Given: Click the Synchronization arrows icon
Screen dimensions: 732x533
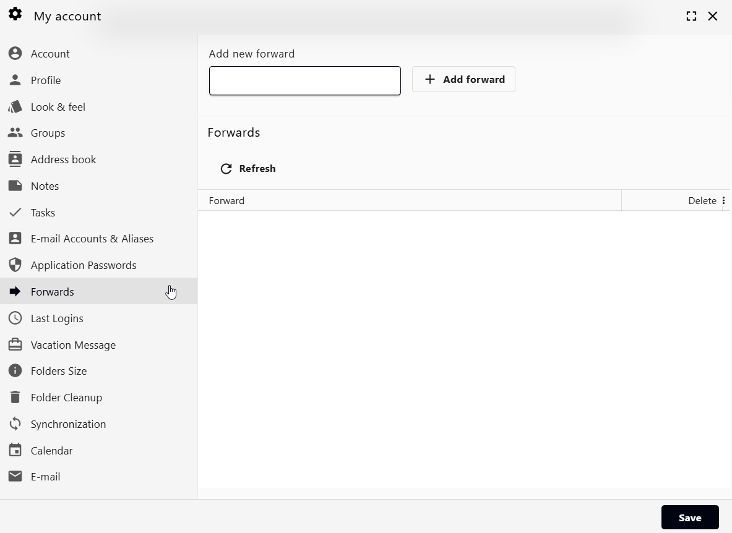Looking at the screenshot, I should [15, 424].
